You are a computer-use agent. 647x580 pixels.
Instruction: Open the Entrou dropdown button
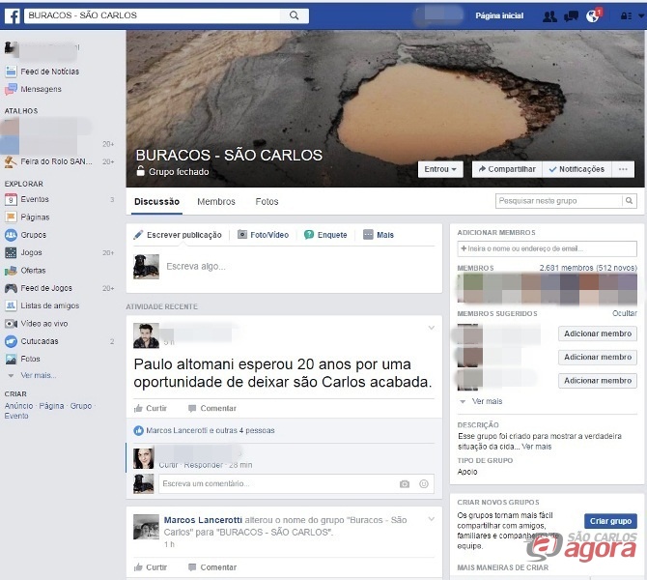pyautogui.click(x=440, y=169)
